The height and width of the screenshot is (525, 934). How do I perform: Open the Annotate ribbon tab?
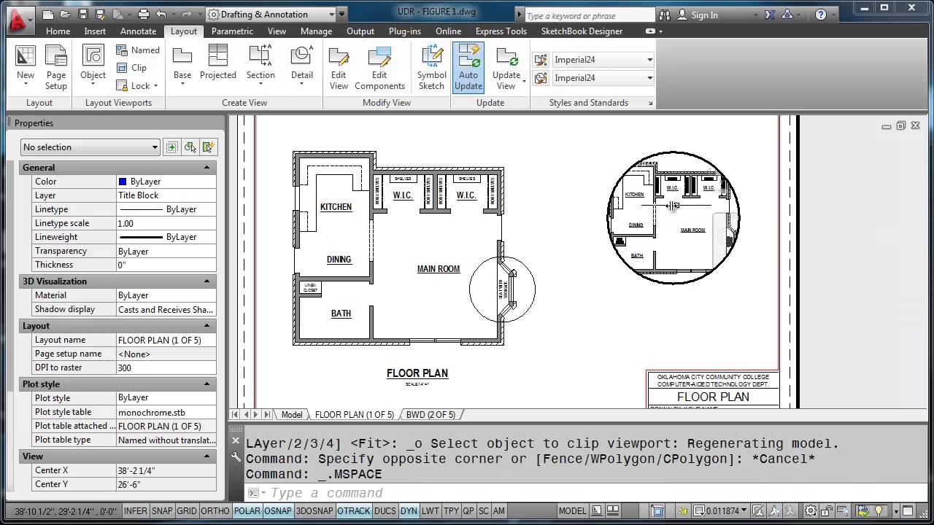[x=138, y=31]
